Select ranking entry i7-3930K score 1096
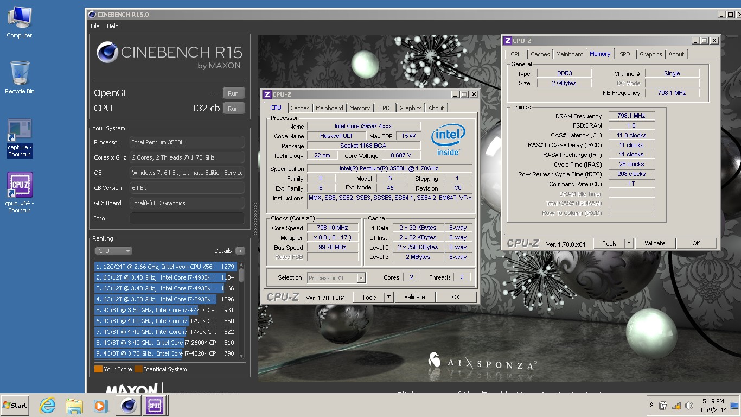This screenshot has width=741, height=417. coord(165,299)
